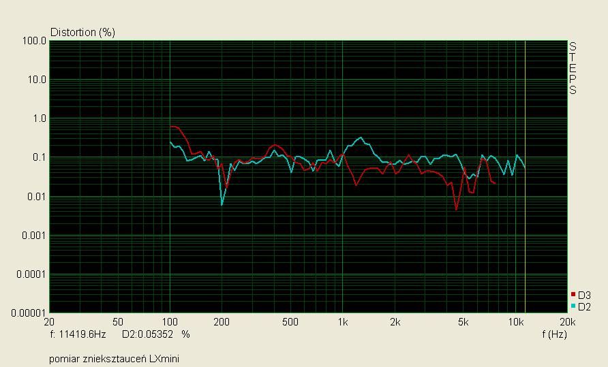Screen dimensions: 608x367
Task: Click the 'f (Hz)' axis label
Action: [554, 334]
